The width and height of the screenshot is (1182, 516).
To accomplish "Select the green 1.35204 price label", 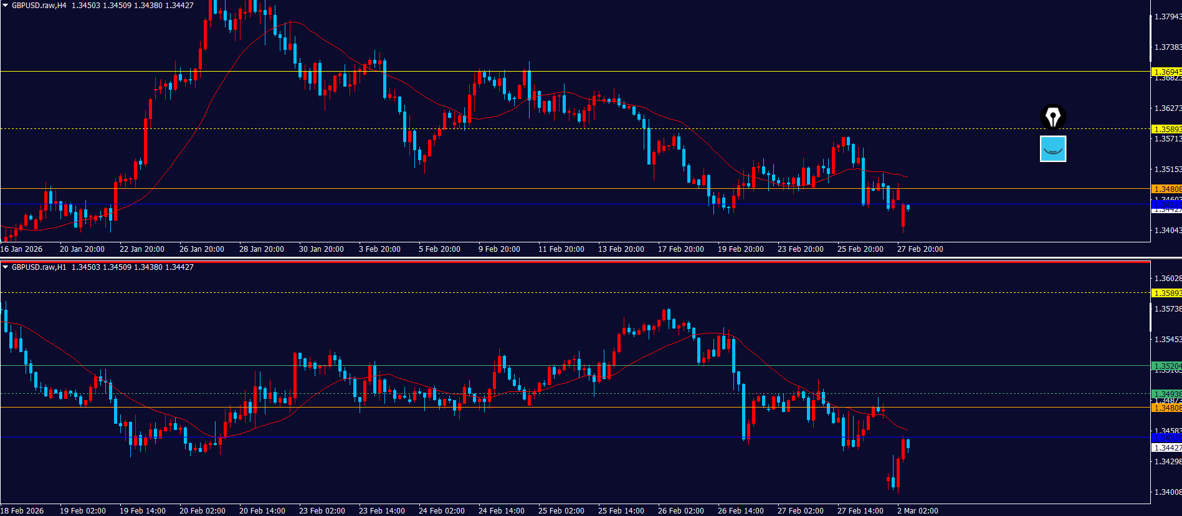I will [1166, 366].
